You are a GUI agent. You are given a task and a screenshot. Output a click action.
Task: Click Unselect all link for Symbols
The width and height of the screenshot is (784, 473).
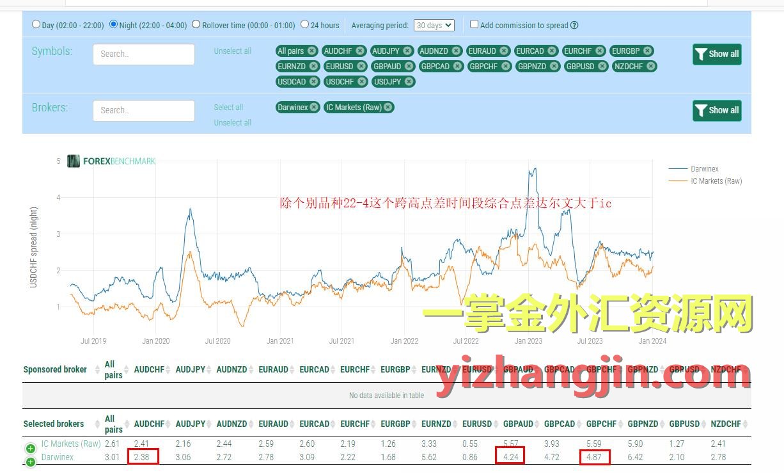[233, 51]
